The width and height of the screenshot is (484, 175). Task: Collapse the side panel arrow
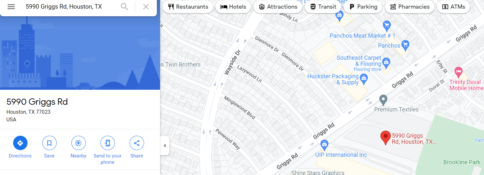(165, 146)
